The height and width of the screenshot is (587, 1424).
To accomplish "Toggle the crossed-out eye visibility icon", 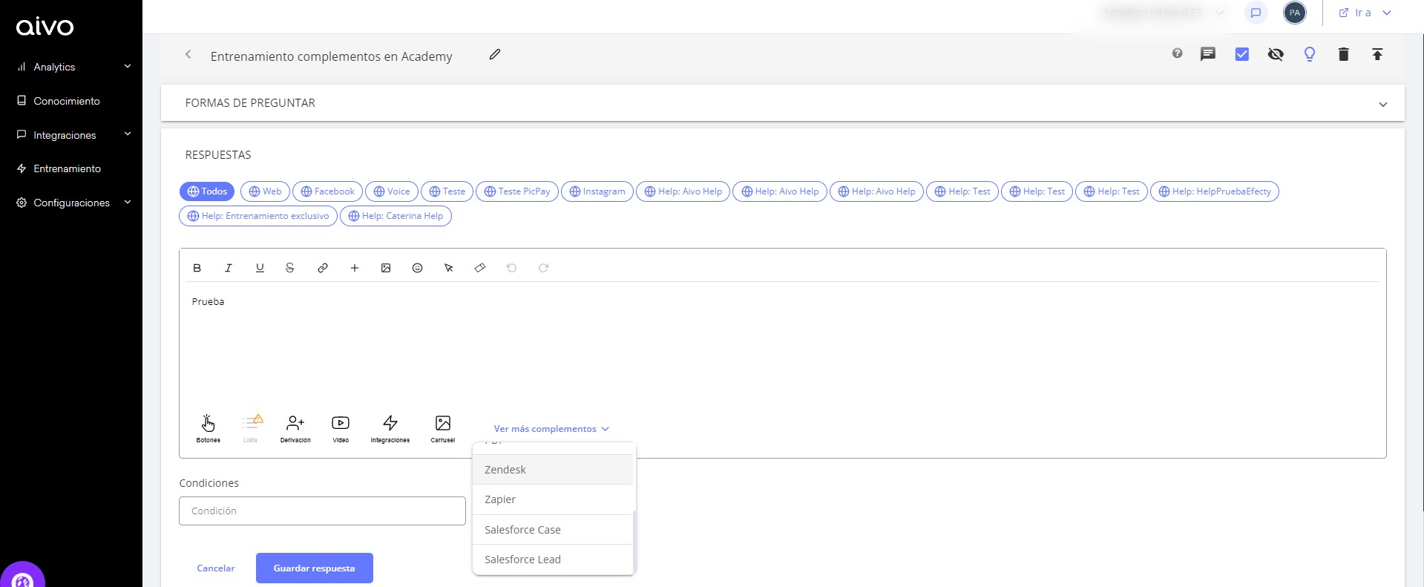I will 1276,54.
